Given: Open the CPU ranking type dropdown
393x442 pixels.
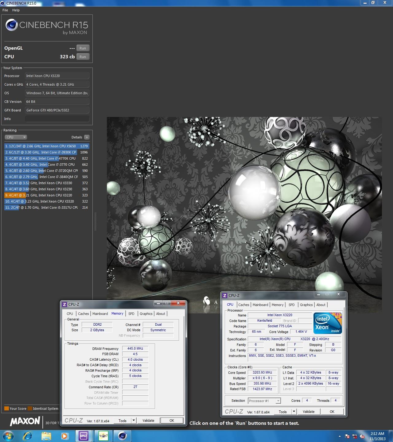Looking at the screenshot, I should click(x=16, y=137).
